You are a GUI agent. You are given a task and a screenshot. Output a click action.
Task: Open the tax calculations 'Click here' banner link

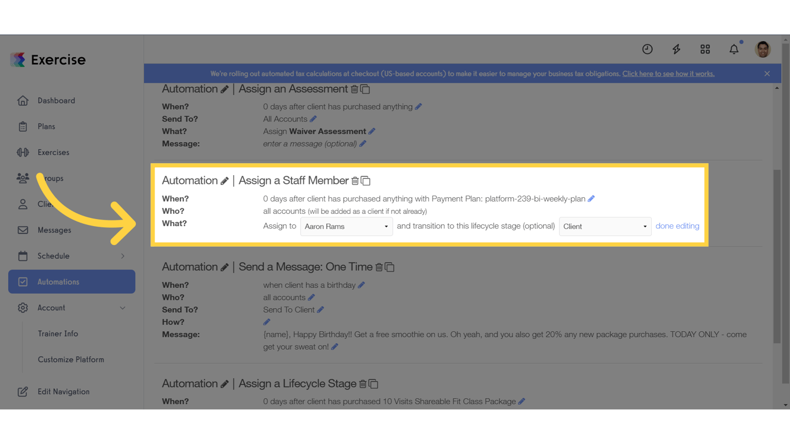point(668,73)
